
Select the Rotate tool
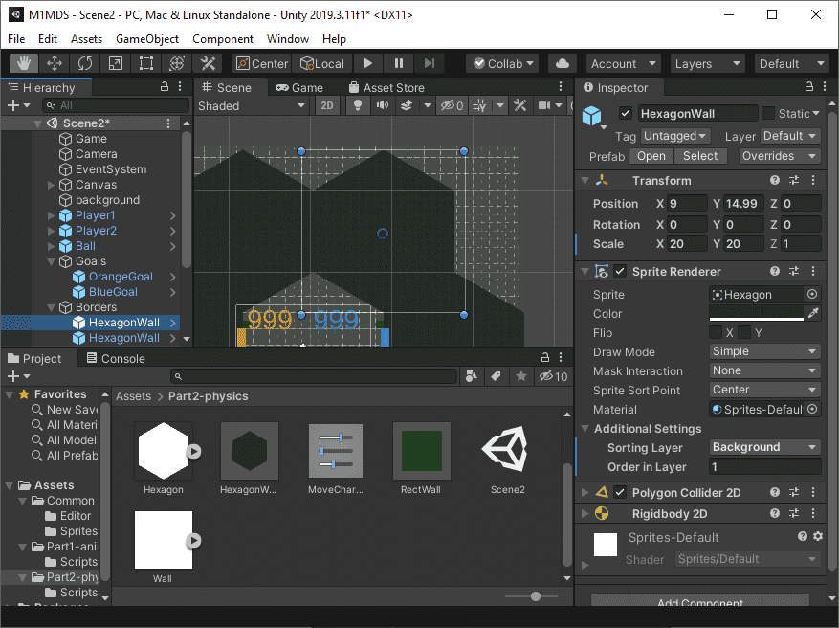click(85, 63)
